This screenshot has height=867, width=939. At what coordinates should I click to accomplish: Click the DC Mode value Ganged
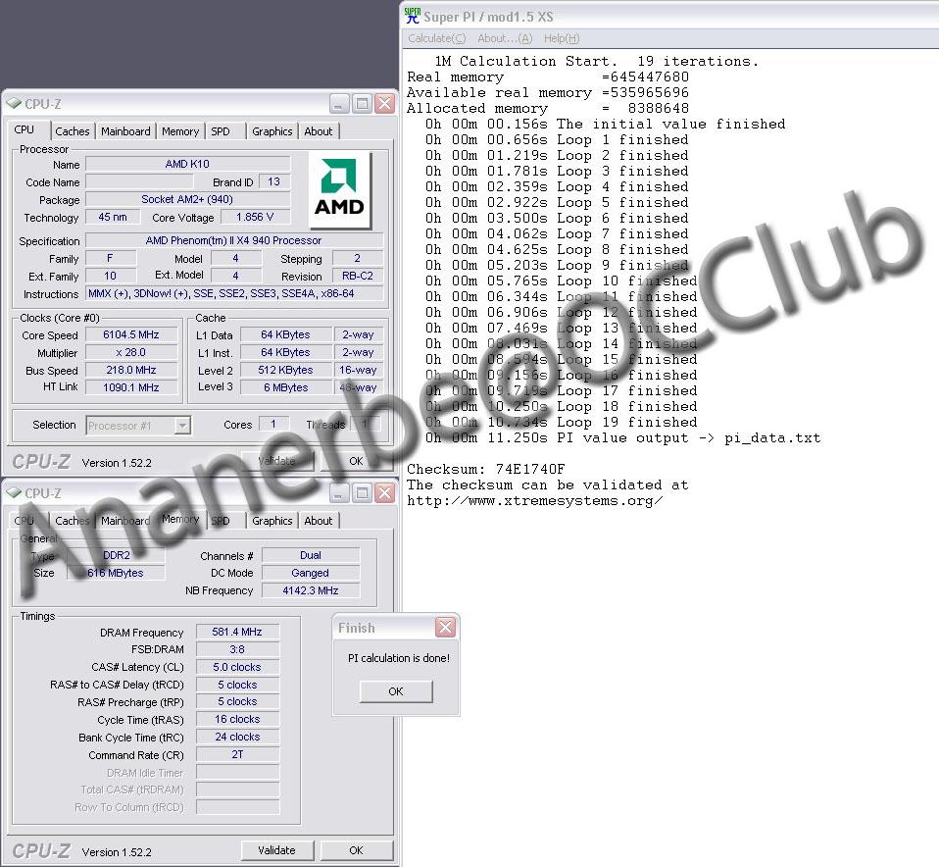pos(311,573)
